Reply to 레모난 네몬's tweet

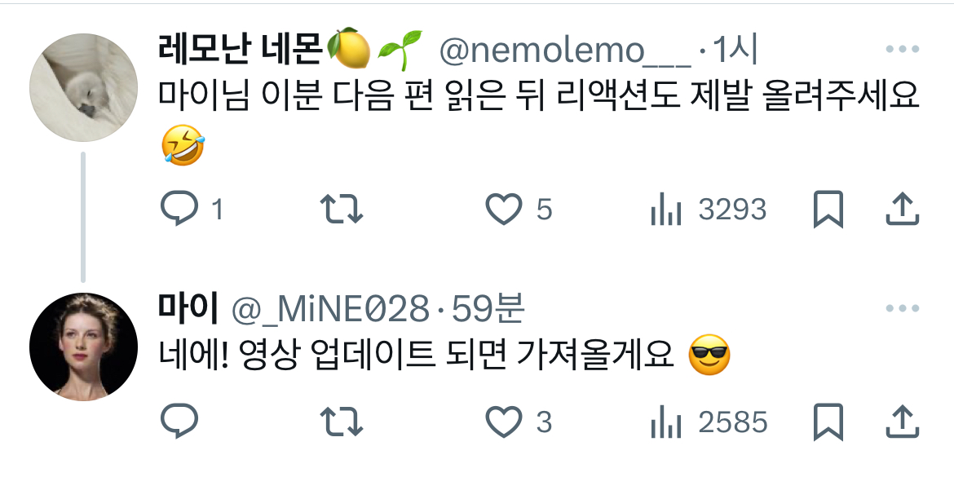tap(179, 210)
